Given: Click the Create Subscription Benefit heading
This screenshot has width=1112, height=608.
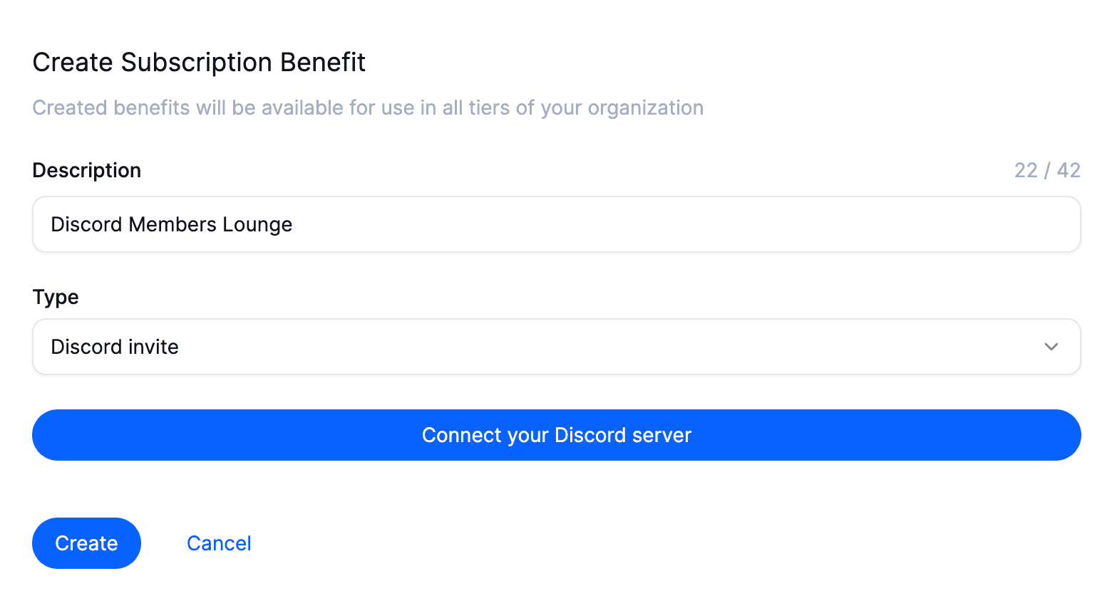Looking at the screenshot, I should pos(199,62).
